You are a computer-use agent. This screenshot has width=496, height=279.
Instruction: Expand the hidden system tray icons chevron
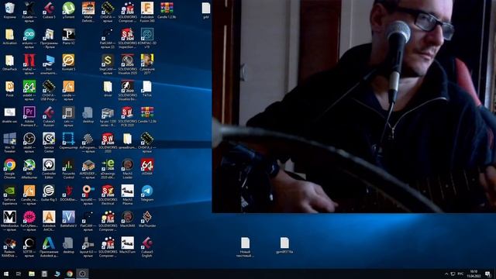446,274
